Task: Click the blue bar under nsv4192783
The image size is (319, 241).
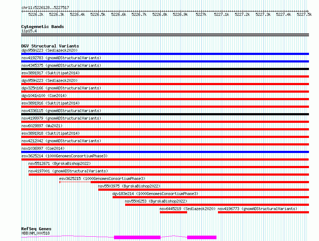Action: pos(165,61)
